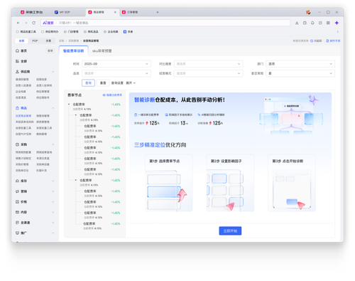This screenshot has width=355, height=281.
Task: Click the purple AI sparkle icon
Action: (337, 23)
